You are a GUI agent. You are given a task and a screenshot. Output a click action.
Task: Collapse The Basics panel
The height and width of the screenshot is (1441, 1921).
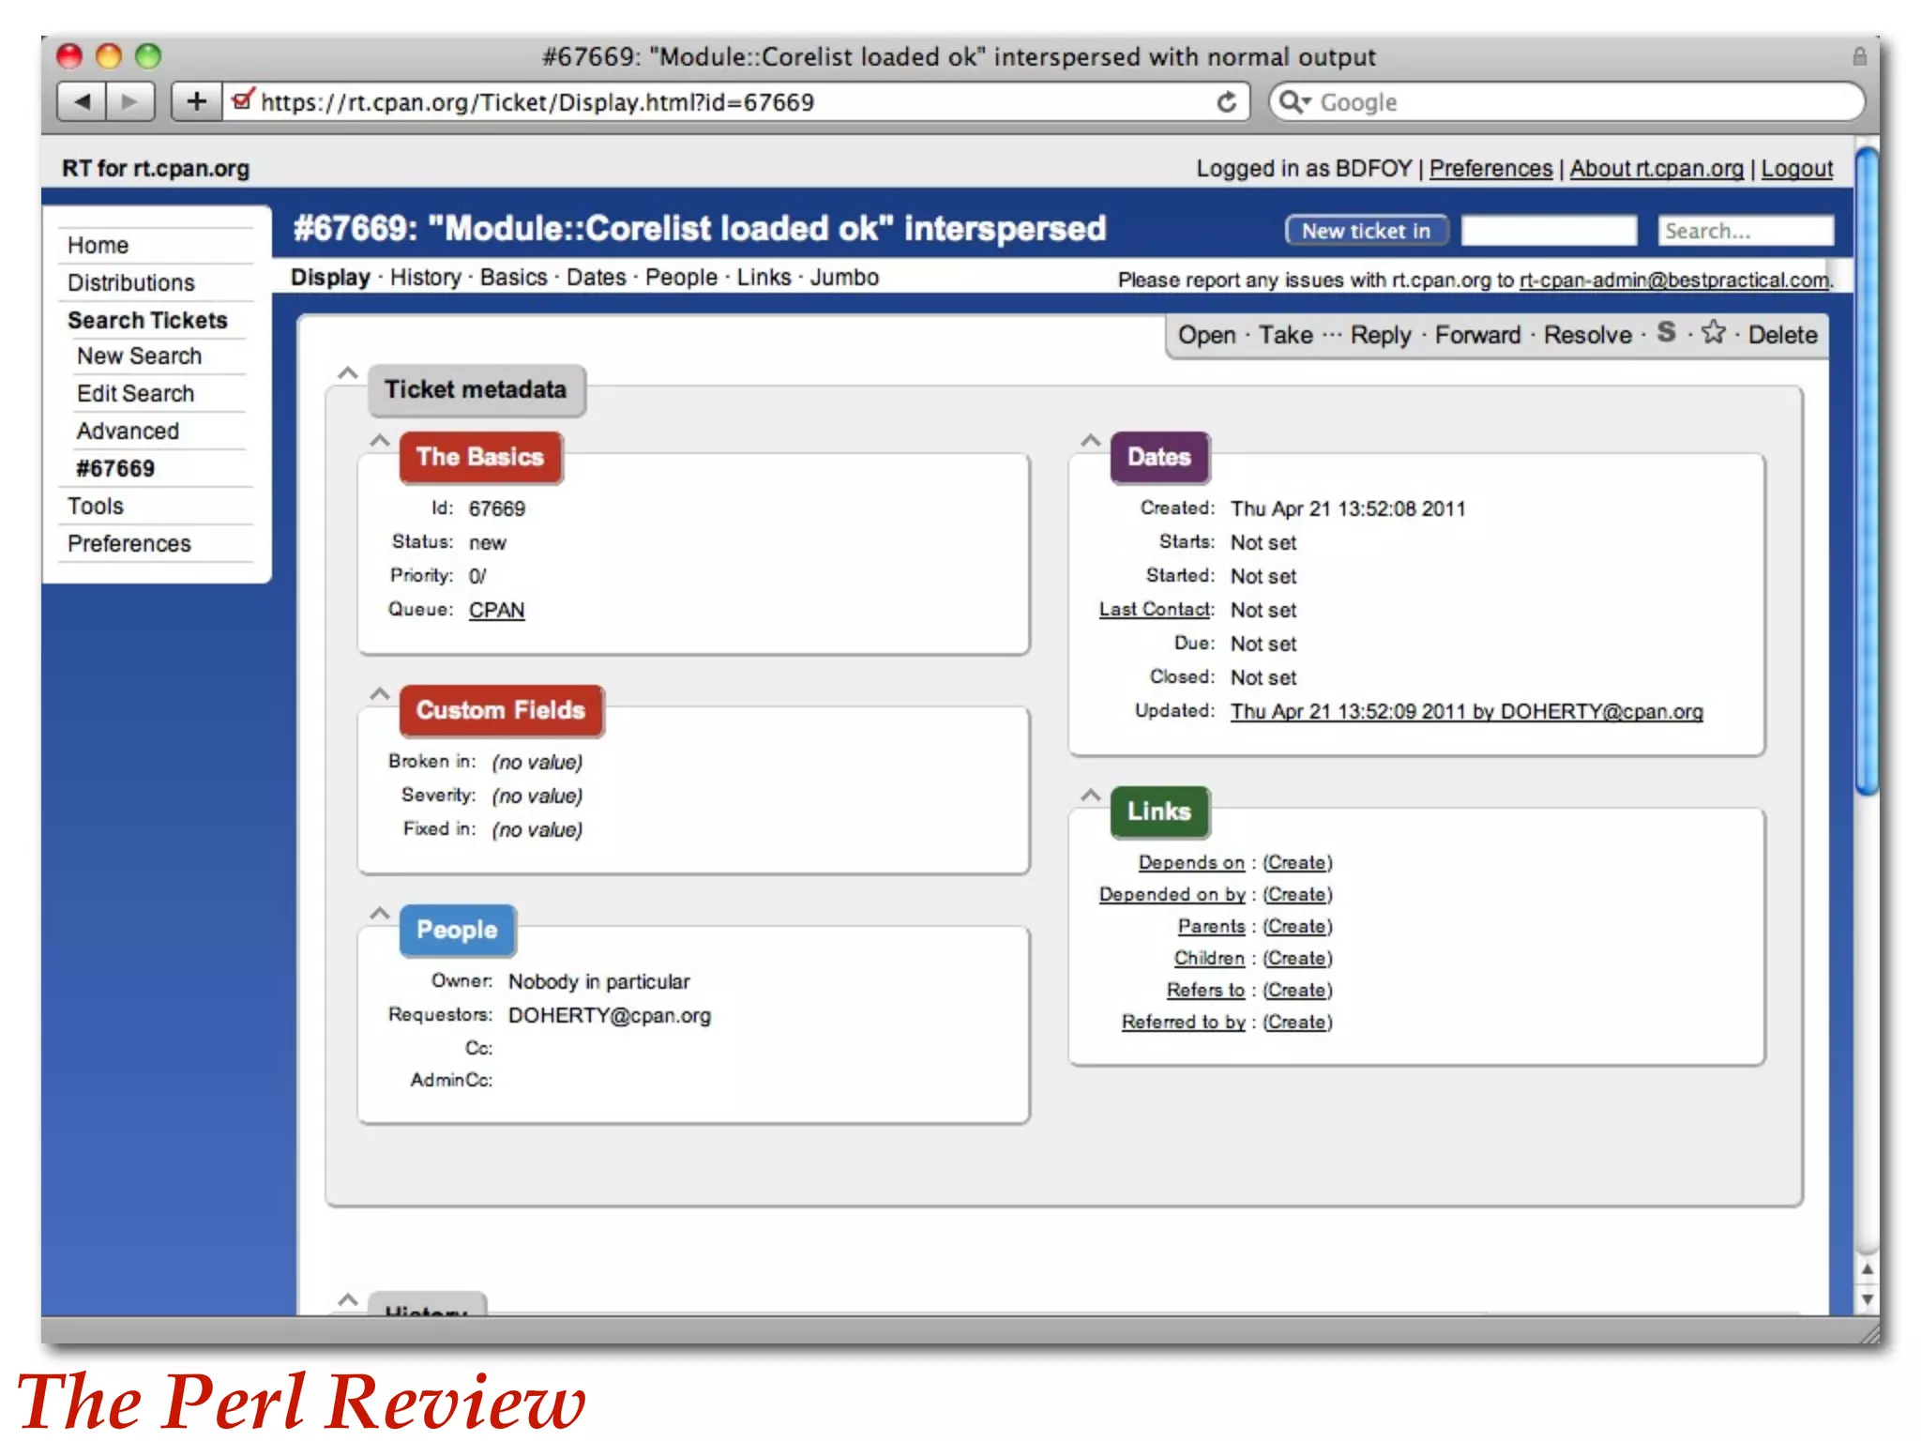pyautogui.click(x=379, y=440)
